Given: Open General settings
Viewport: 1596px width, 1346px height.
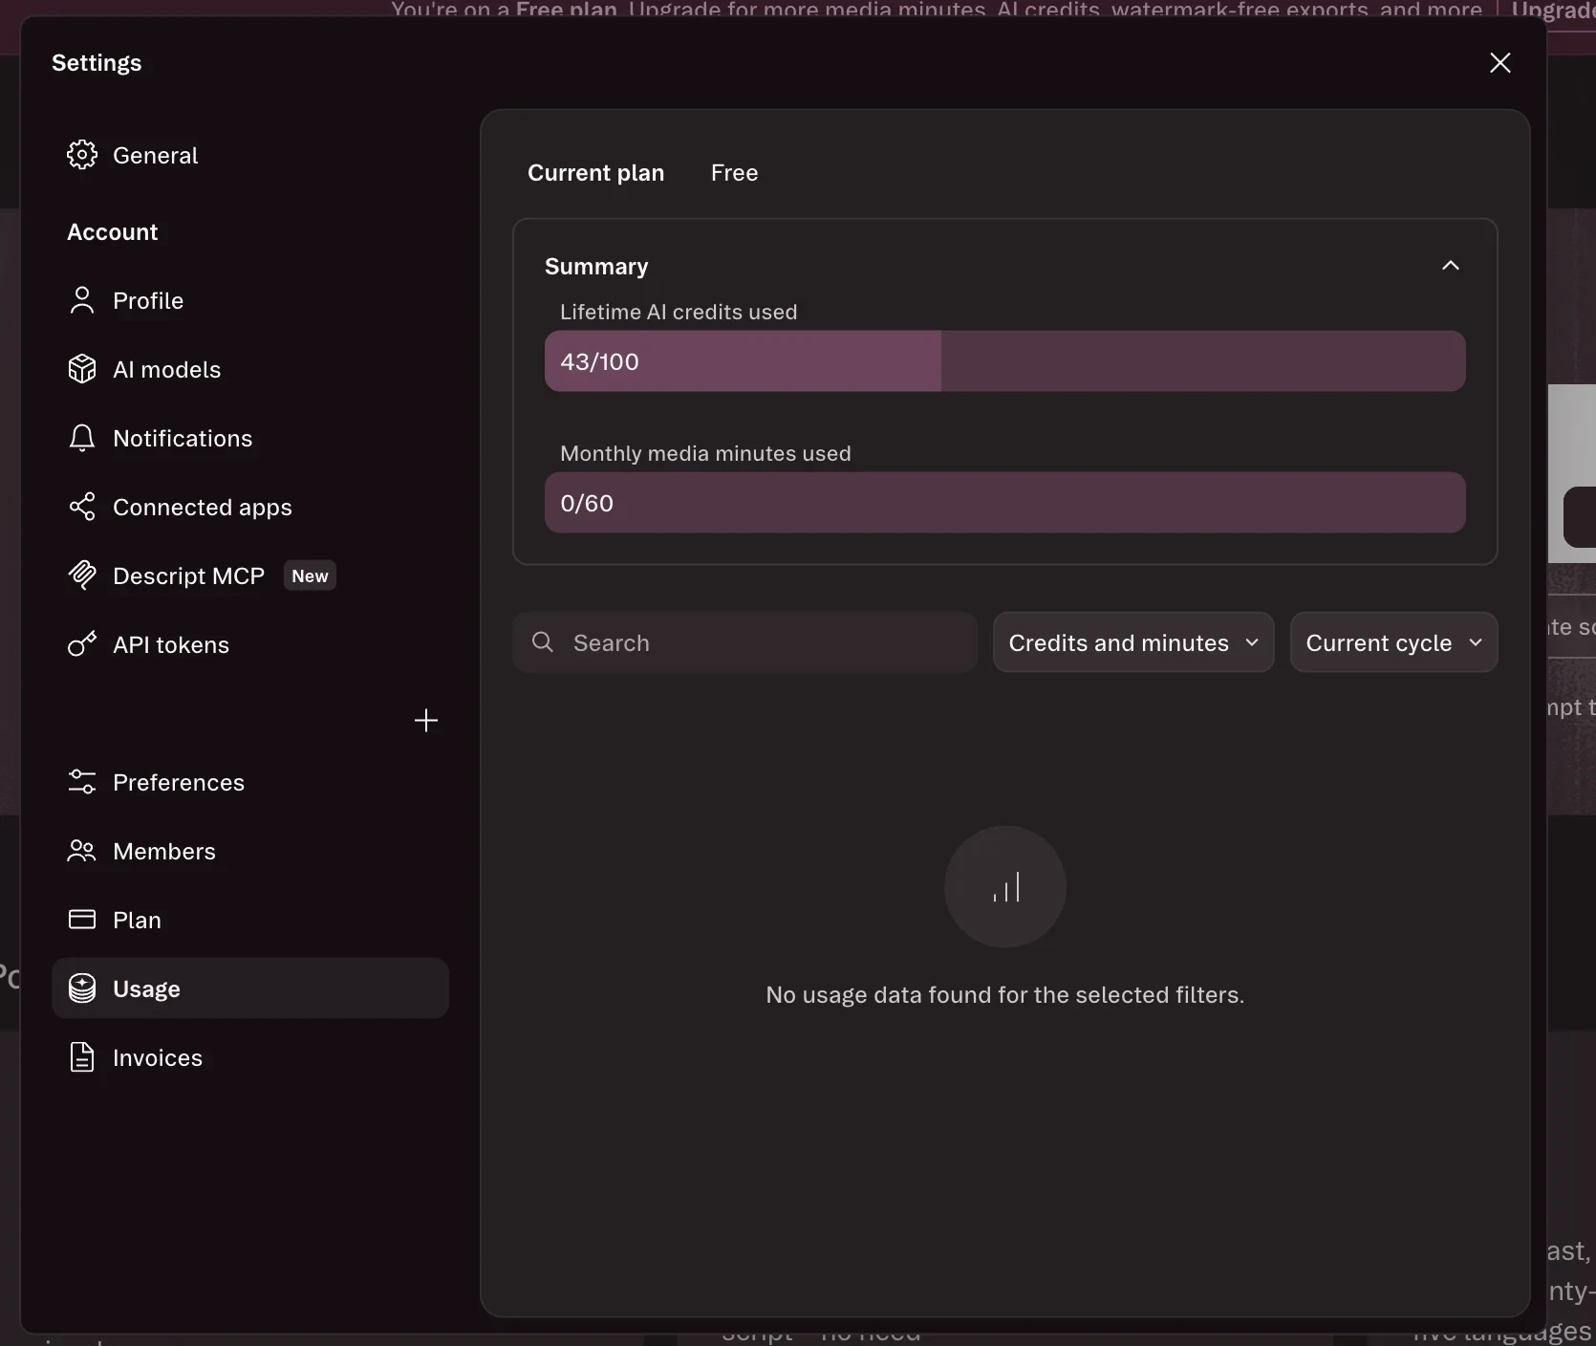Looking at the screenshot, I should pyautogui.click(x=250, y=155).
